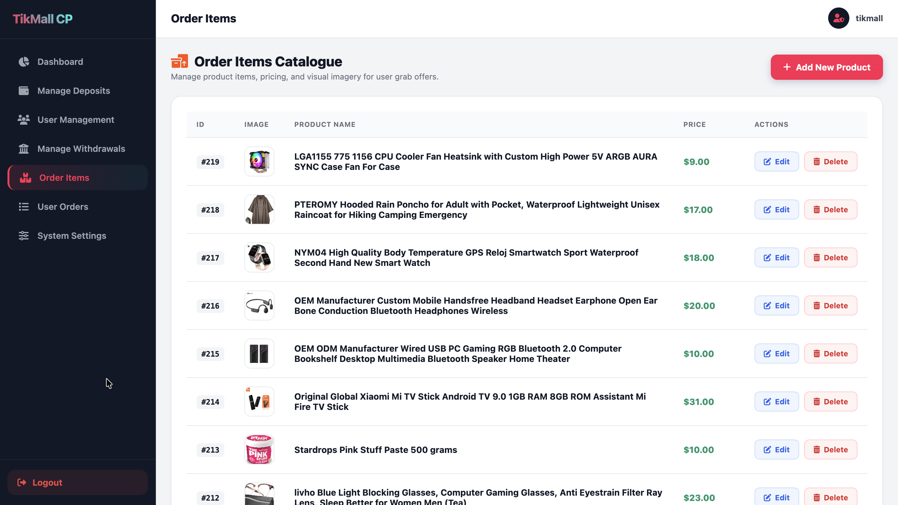898x505 pixels.
Task: Click the Stardrops Pink Stuff Paste name
Action: pyautogui.click(x=375, y=450)
